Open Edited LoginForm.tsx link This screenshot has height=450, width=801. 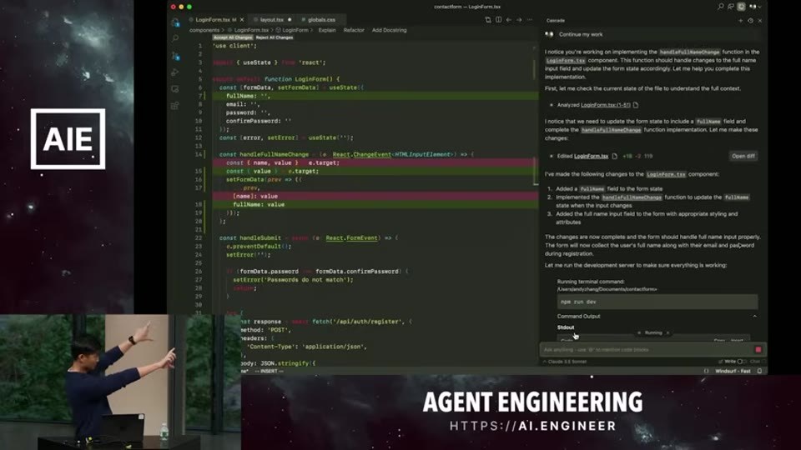(591, 156)
